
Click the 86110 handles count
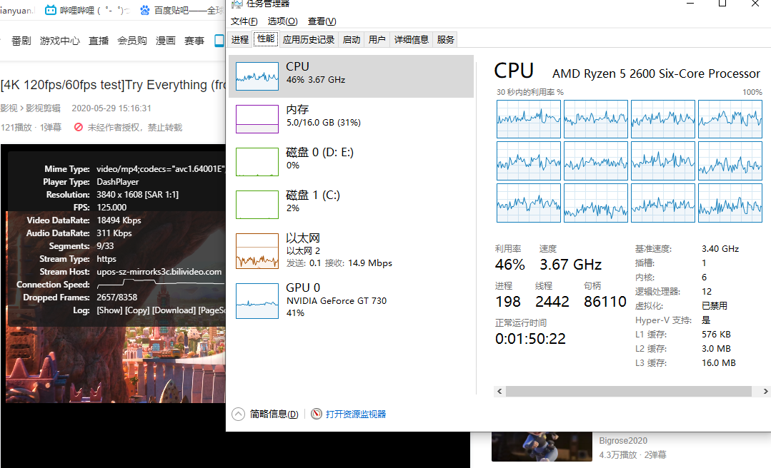(605, 302)
